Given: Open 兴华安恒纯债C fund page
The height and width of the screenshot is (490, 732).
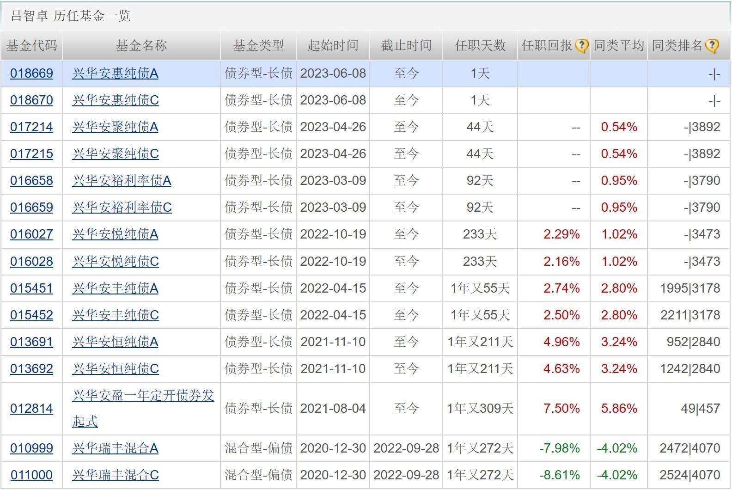Looking at the screenshot, I should [116, 369].
